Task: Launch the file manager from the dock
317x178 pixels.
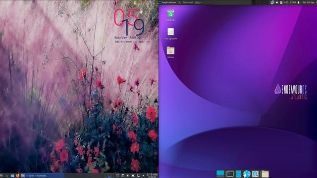Action: tap(238, 174)
